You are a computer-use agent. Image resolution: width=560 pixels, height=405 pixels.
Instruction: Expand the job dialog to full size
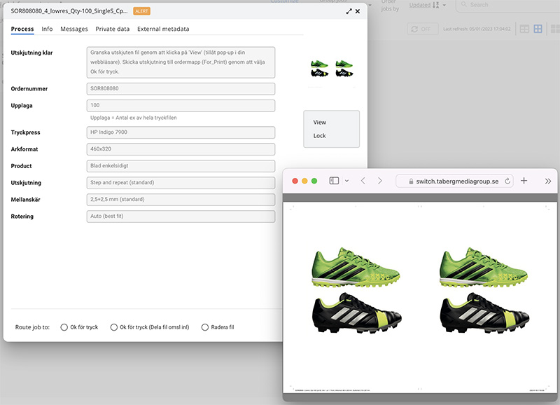(x=349, y=12)
